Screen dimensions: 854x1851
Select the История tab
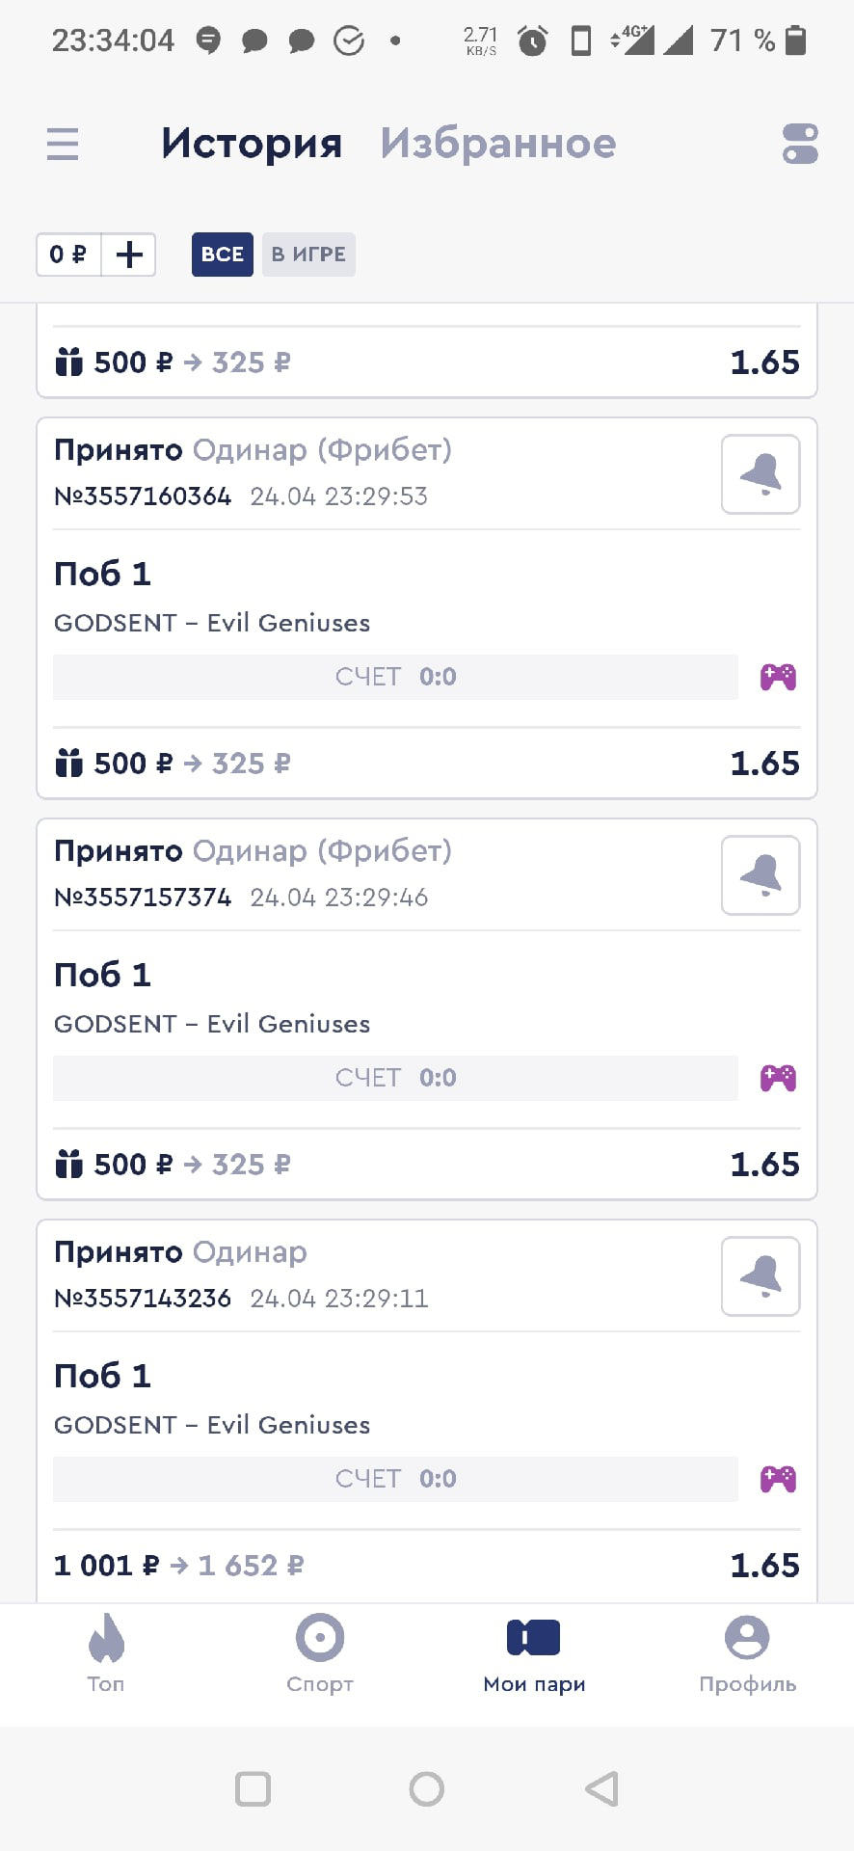[x=252, y=145]
